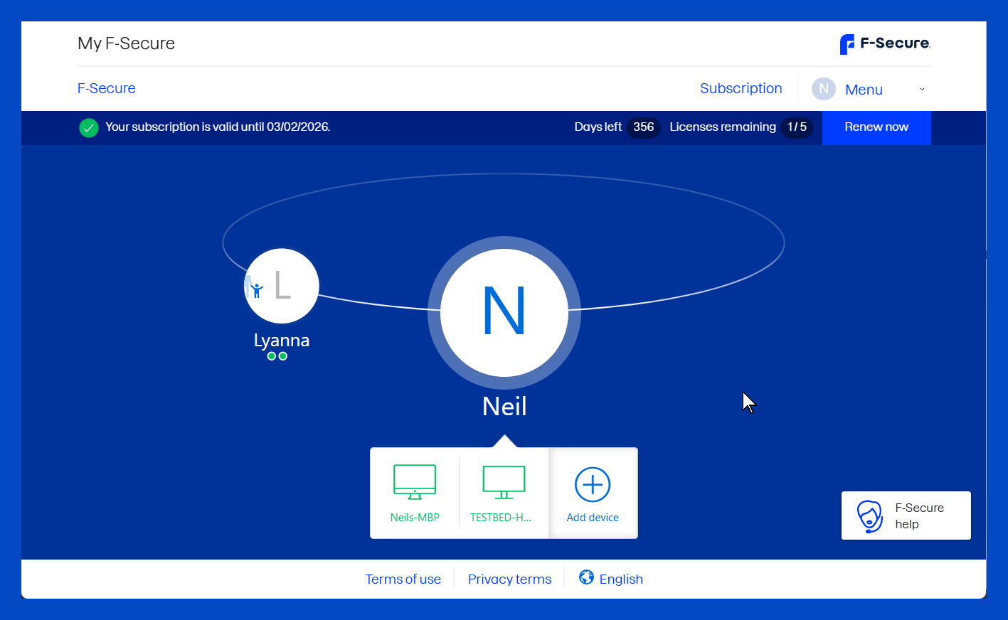The image size is (1008, 620).
Task: Click the Lyanna name label
Action: click(282, 341)
